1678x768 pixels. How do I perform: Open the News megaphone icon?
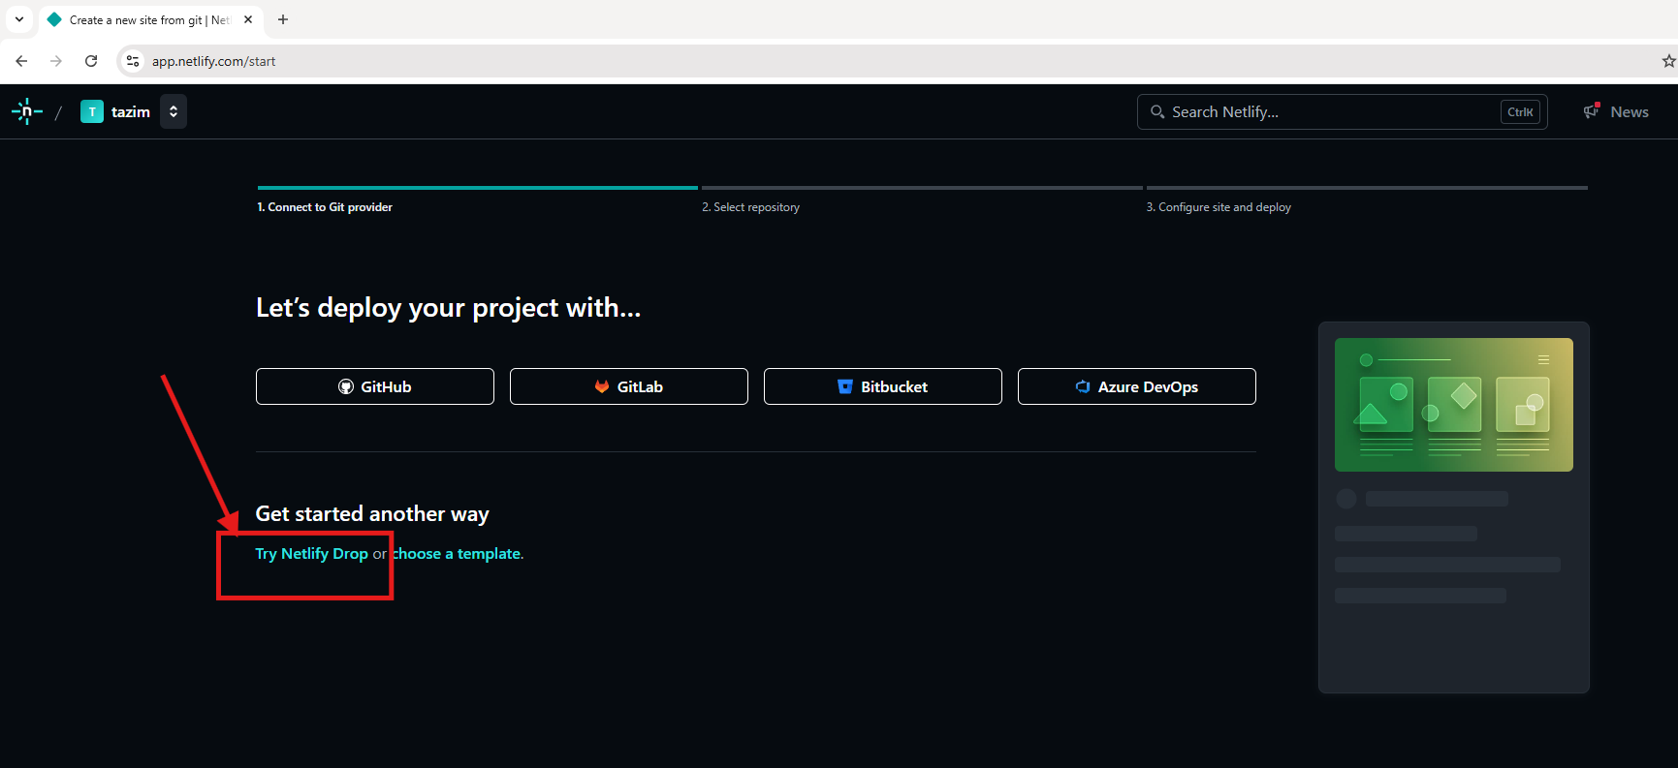[1591, 111]
